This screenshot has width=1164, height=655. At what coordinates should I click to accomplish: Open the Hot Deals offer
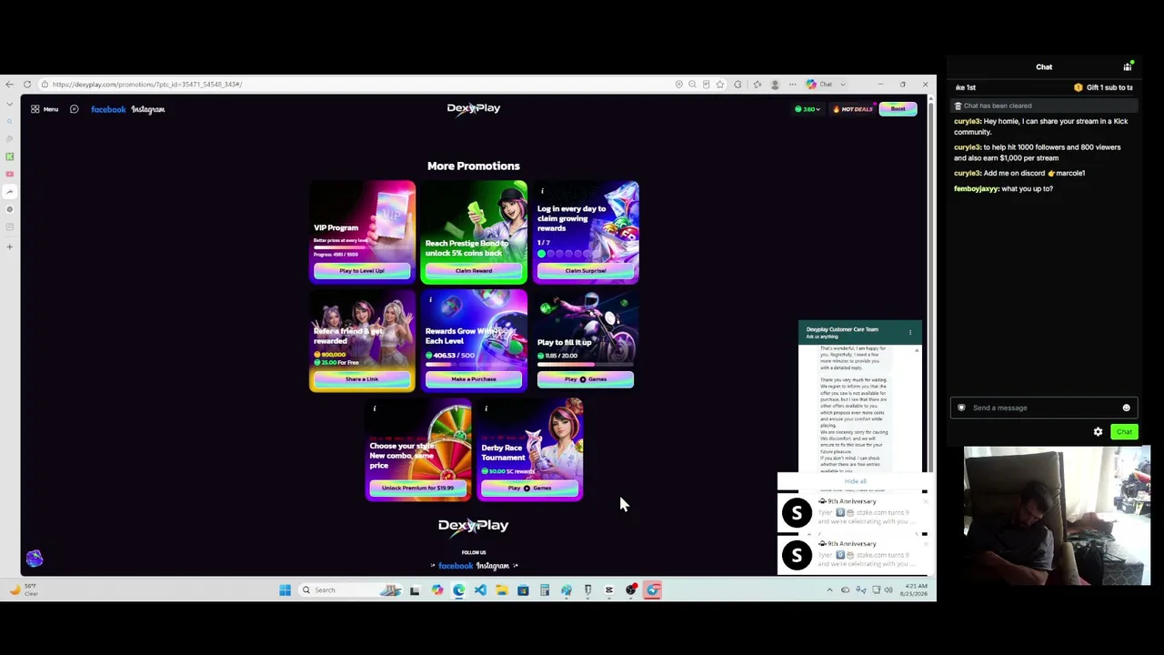tap(853, 109)
